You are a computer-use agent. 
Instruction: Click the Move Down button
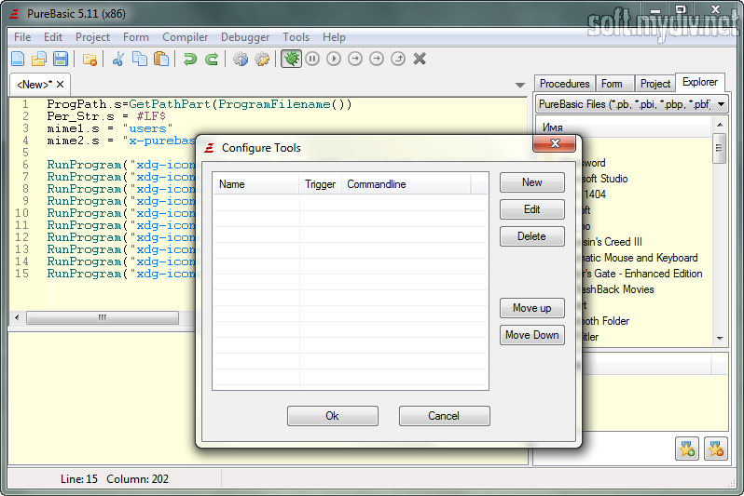point(532,335)
